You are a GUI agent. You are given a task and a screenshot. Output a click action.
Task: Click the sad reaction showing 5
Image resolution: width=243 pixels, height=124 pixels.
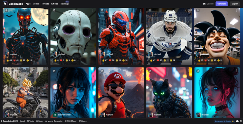[219, 60]
